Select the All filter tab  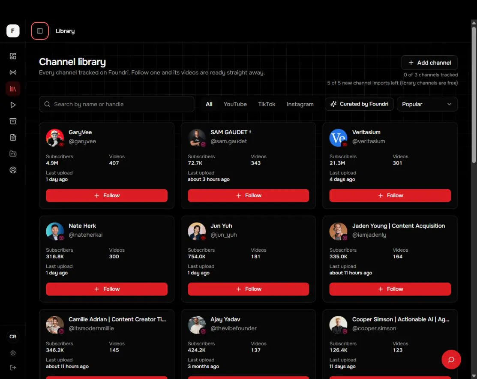coord(209,104)
